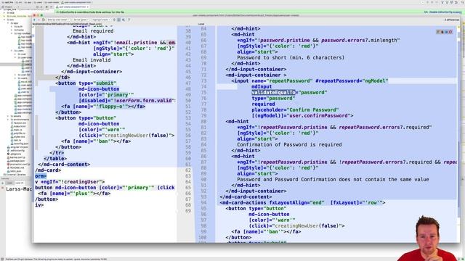Screen dimensions: 465x261
Task: Click Search Everywhere magnifier at top right
Action: click(462, 2)
